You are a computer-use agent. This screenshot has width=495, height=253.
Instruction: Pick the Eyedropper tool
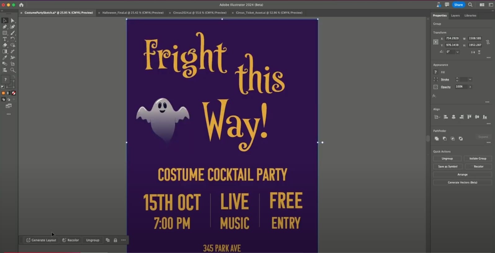tap(5, 58)
